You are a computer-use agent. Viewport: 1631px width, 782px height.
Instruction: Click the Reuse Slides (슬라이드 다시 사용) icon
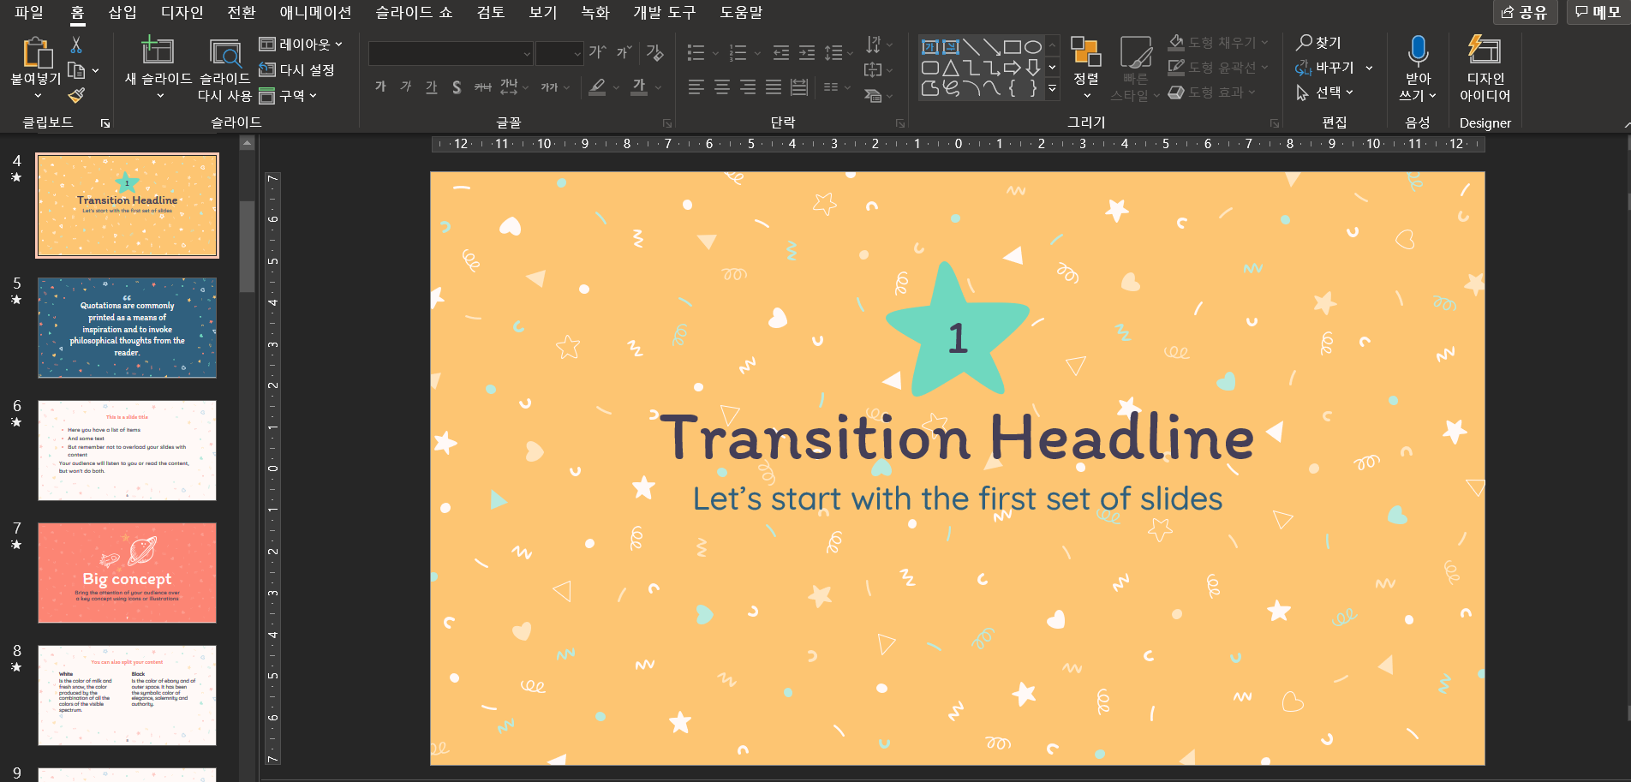[225, 52]
